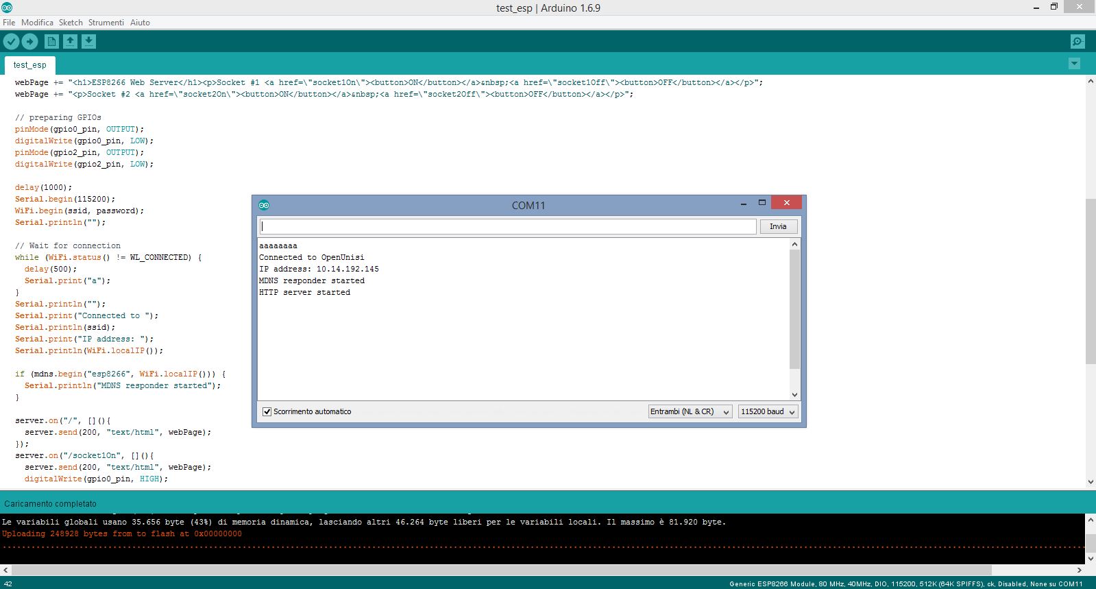This screenshot has height=589, width=1096.
Task: Open the tab options dropdown arrow
Action: [1074, 64]
